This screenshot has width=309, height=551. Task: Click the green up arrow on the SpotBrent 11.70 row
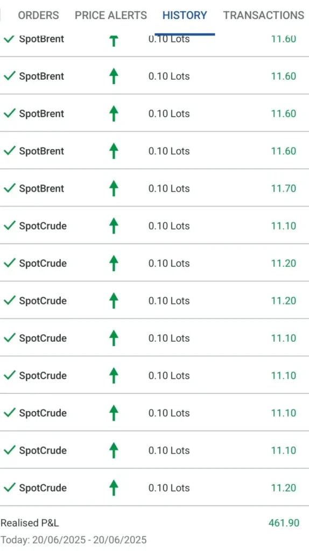tap(114, 188)
